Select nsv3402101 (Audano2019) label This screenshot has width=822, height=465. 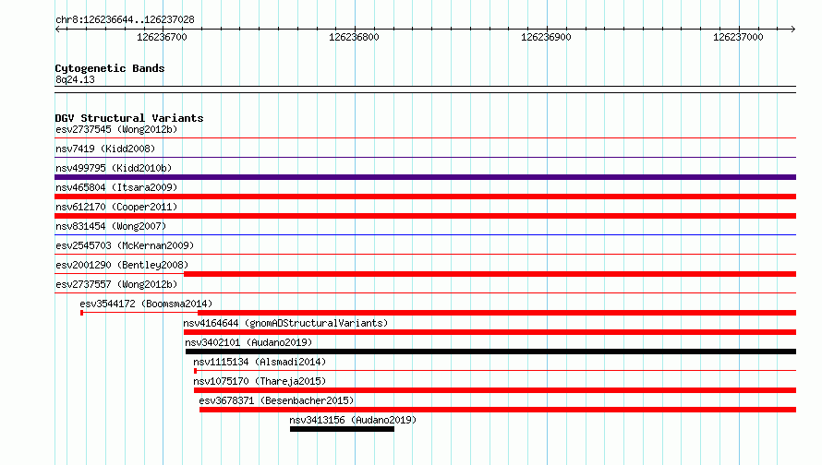tap(248, 342)
